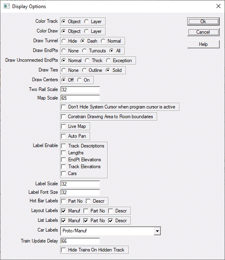
Task: Close the Display Options dialog
Action: pos(219,6)
